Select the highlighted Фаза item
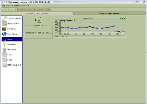The height and width of the screenshot is (104, 147). tap(12, 39)
